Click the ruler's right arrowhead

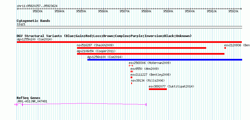point(241,9)
